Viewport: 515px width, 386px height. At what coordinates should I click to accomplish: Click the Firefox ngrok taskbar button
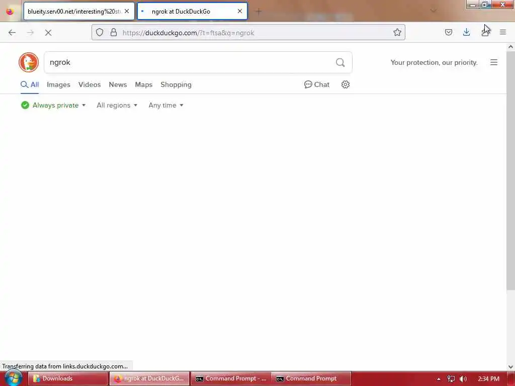pyautogui.click(x=149, y=378)
